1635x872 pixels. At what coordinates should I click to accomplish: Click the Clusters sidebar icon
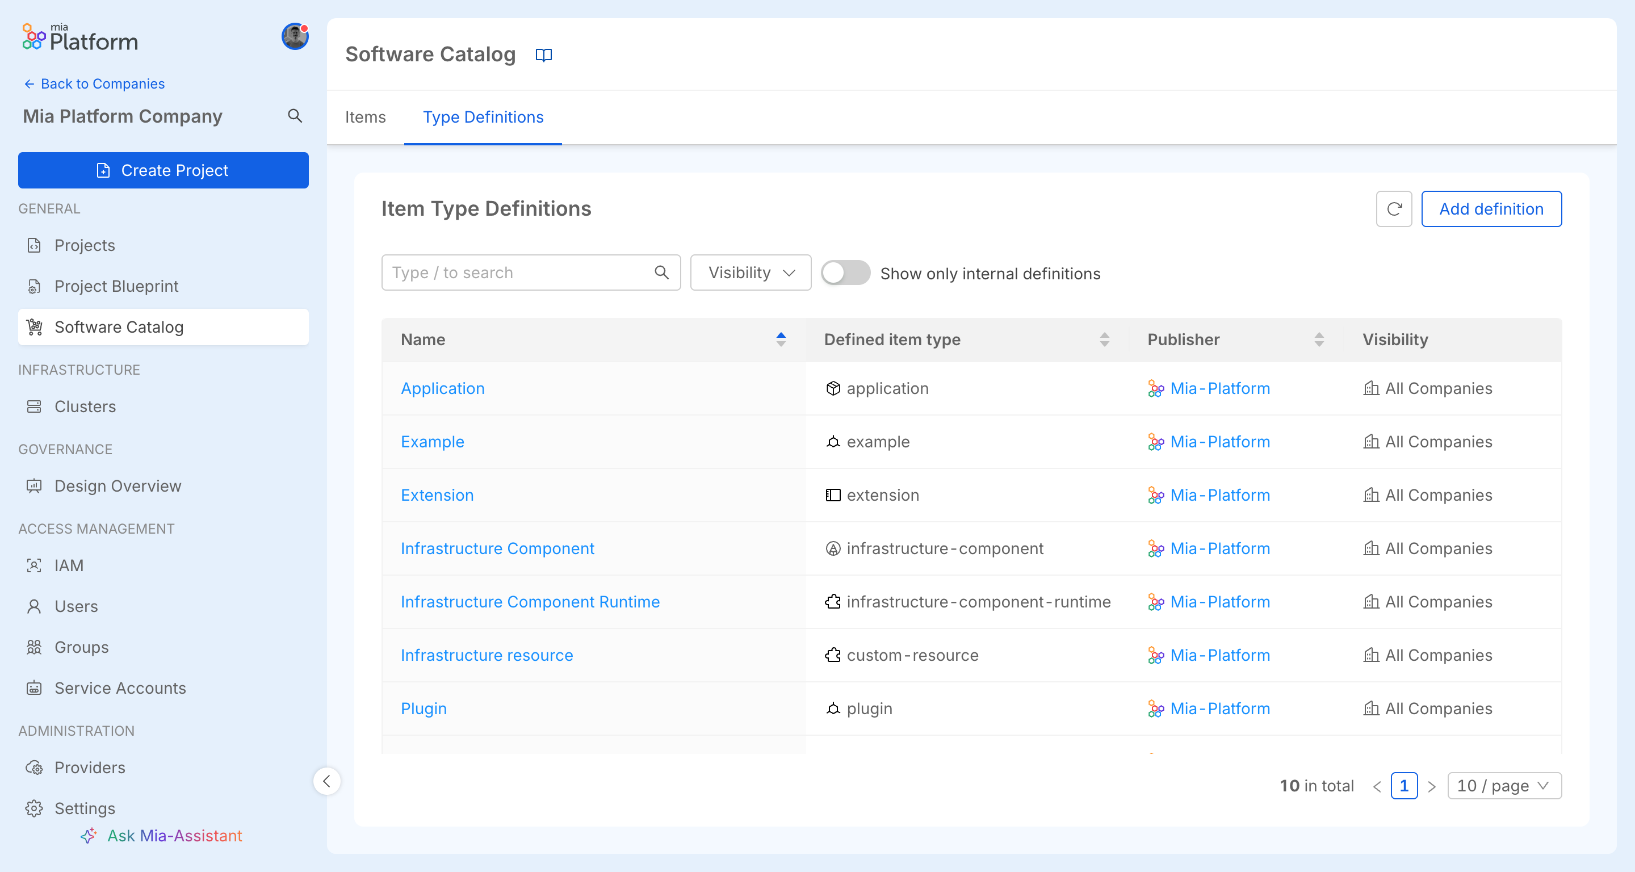pos(34,406)
